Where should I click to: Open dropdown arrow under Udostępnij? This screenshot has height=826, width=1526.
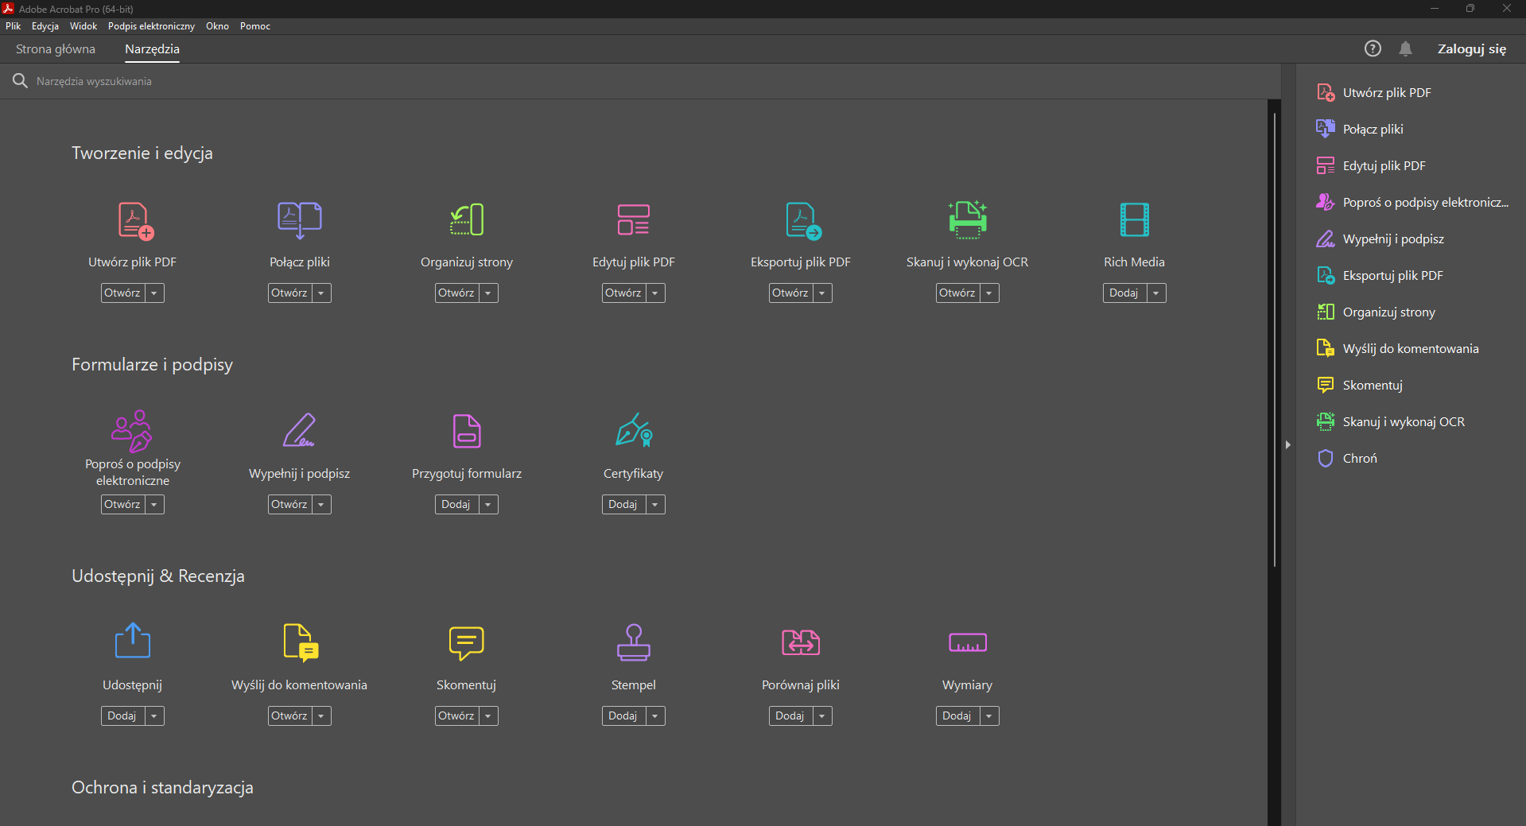click(154, 716)
